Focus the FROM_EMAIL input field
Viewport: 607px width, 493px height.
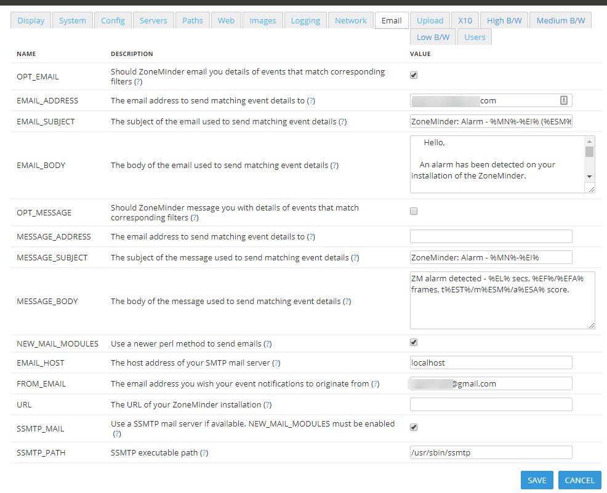coord(491,383)
